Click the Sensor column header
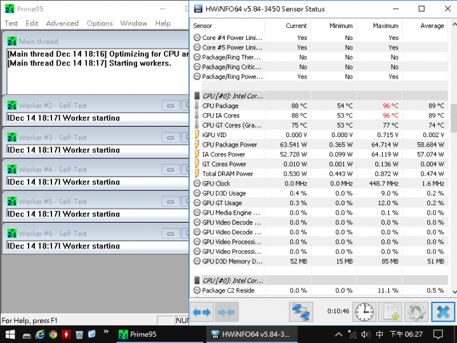The image size is (457, 343). [227, 26]
